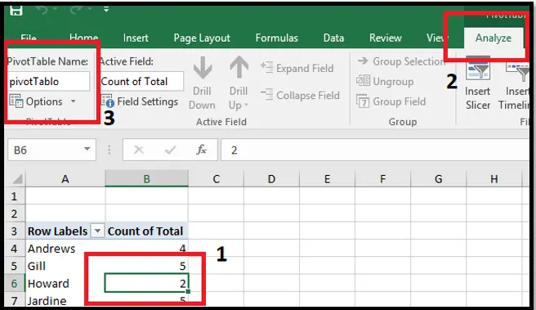
Task: Click the Jardine cell
Action: (x=65, y=299)
